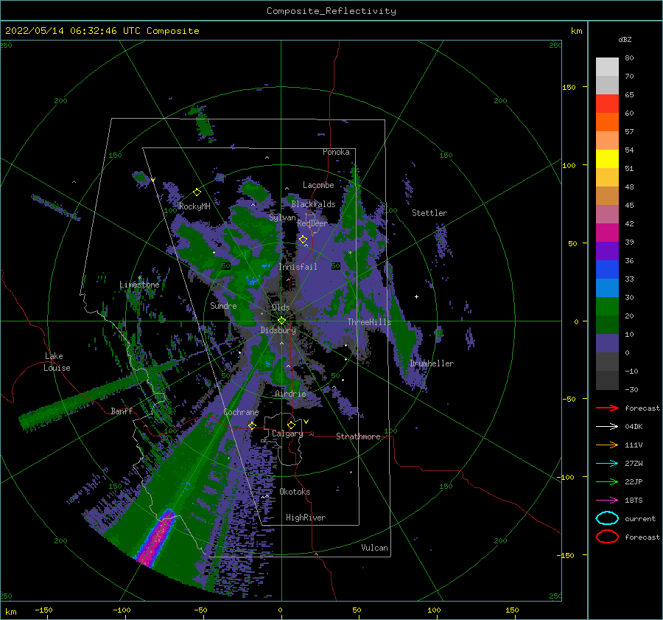The image size is (663, 620).
Task: Click the HighRiver city label
Action: [306, 518]
